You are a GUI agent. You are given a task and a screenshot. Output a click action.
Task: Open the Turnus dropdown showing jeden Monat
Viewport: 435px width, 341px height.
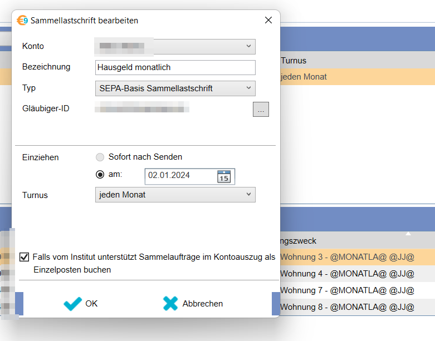[175, 195]
